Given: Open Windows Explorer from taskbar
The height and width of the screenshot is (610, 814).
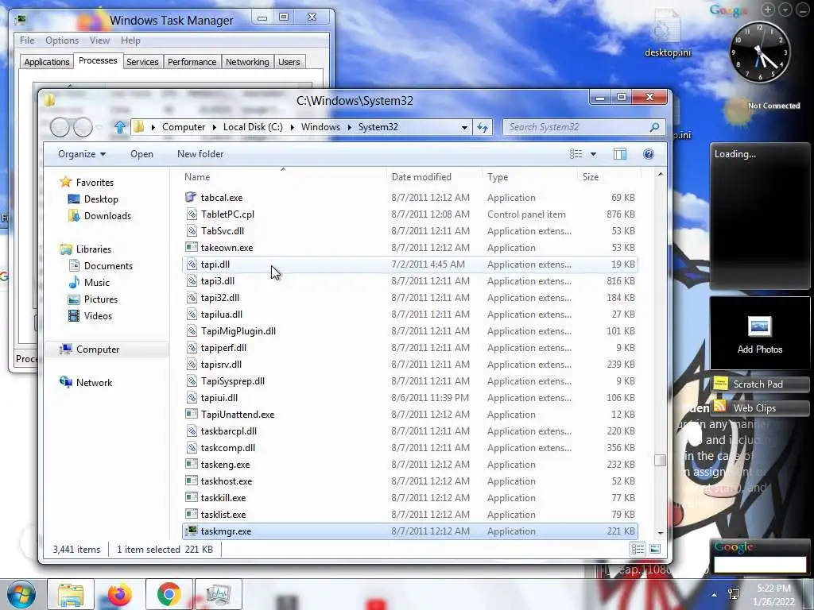Looking at the screenshot, I should coord(71,594).
